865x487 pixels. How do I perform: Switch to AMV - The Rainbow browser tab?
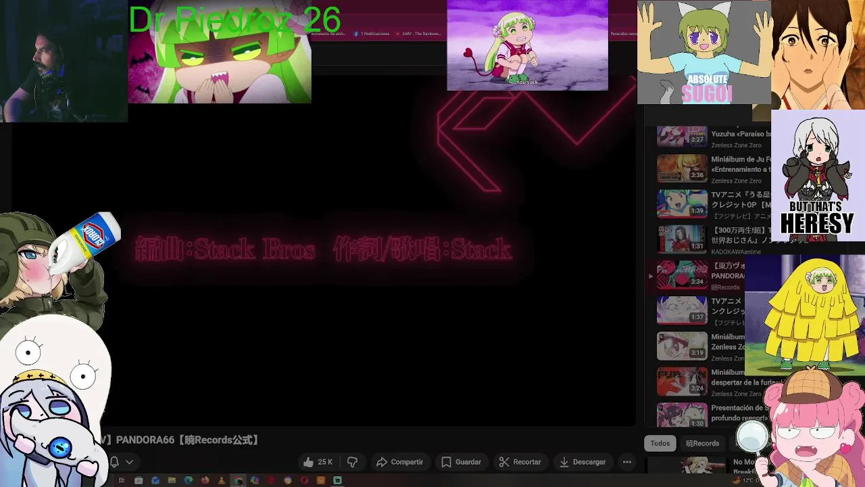point(418,33)
